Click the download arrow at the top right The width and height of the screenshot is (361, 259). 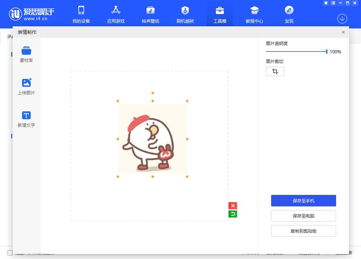[342, 18]
